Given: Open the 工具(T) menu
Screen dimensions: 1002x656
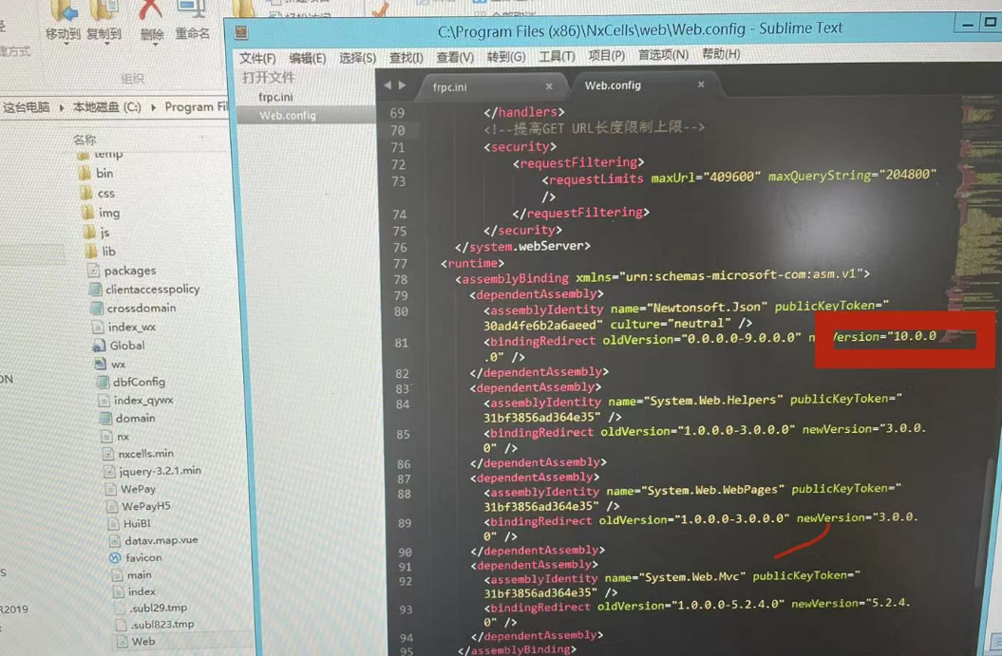Looking at the screenshot, I should (x=557, y=56).
